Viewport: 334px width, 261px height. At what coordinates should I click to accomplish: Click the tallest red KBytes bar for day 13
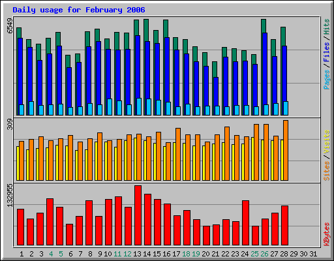click(138, 215)
